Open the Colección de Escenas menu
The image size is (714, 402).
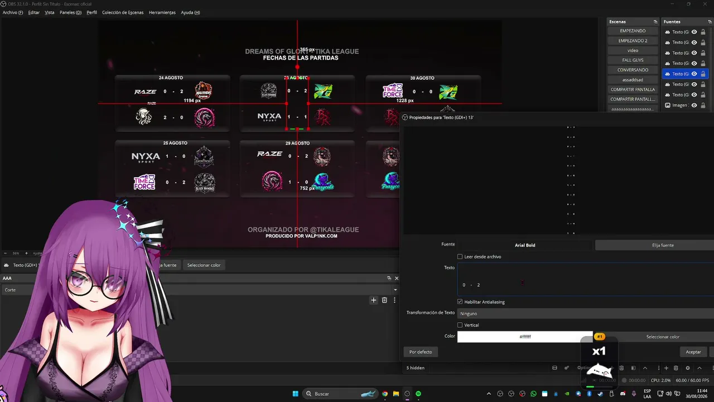point(123,12)
